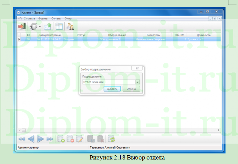Open the windows layout icon dropdown arrow
Image resolution: width=238 pixels, height=164 pixels.
coord(40,27)
